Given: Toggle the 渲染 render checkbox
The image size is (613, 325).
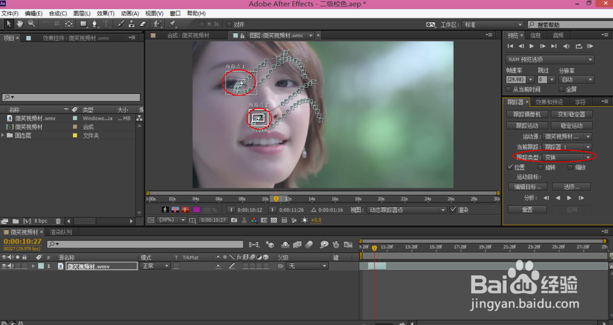Looking at the screenshot, I should point(453,210).
